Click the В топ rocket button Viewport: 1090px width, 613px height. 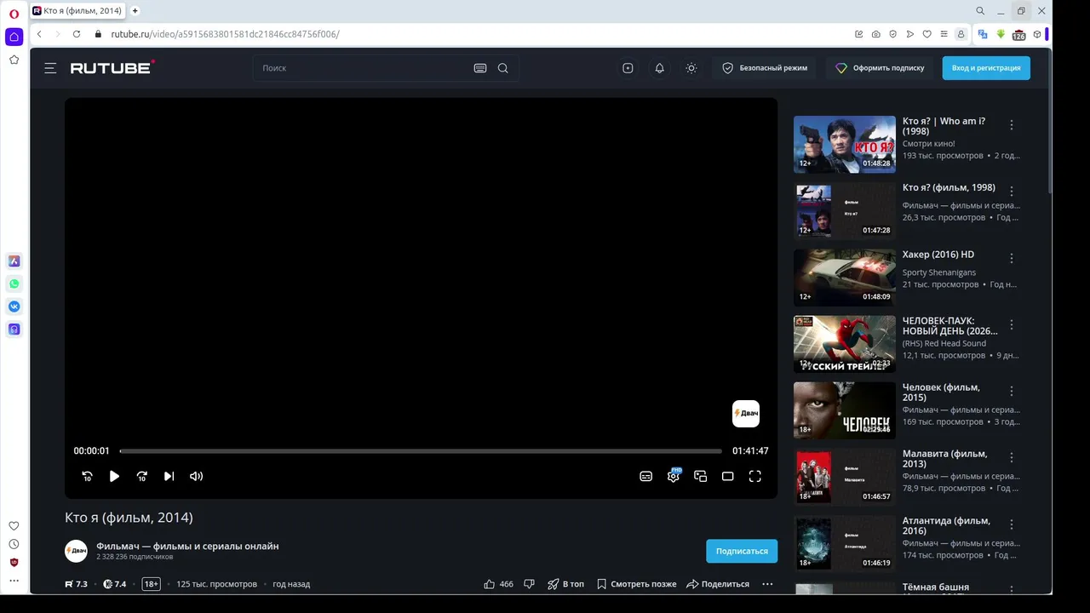click(565, 584)
